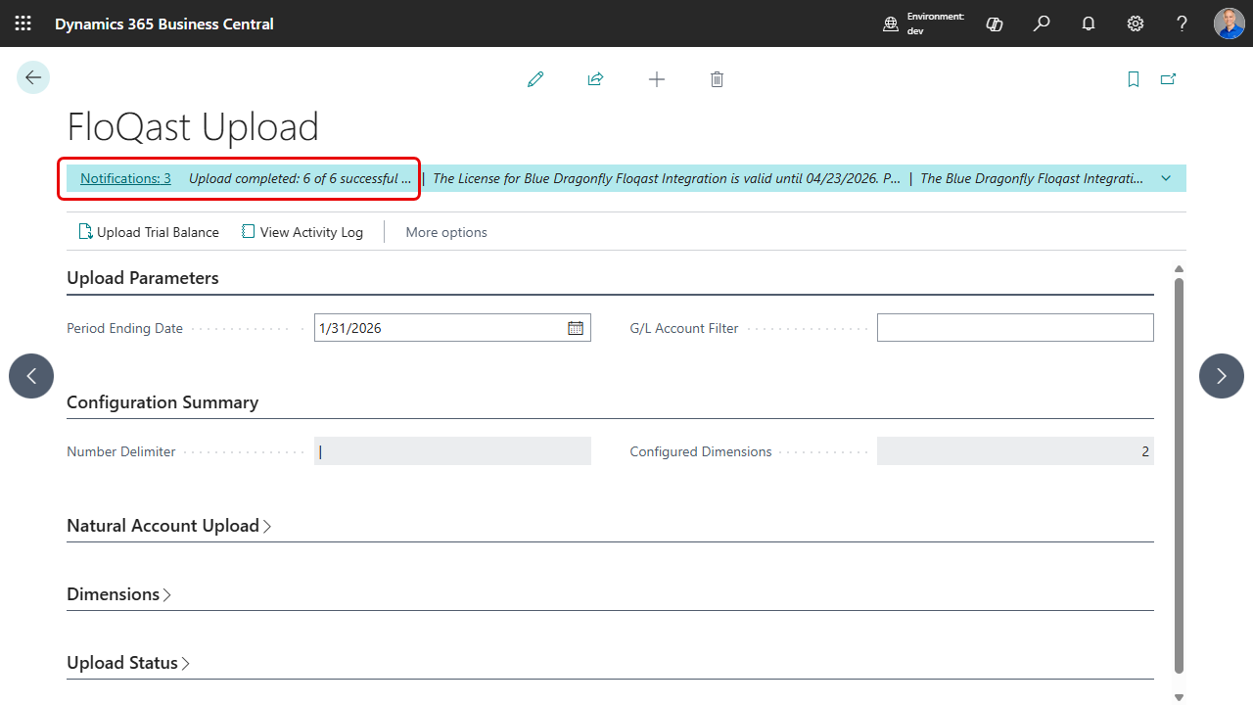The image size is (1253, 705).
Task: Click the Dynamics 365 Business Central title
Action: click(164, 23)
